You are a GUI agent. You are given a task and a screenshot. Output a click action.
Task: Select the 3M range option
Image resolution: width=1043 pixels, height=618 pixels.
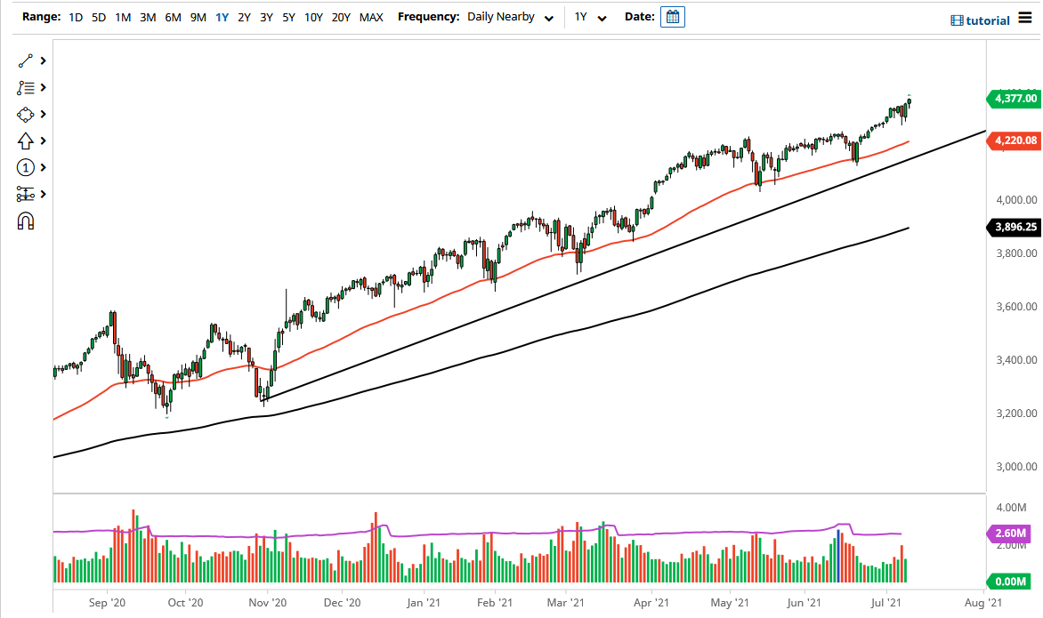click(x=148, y=16)
